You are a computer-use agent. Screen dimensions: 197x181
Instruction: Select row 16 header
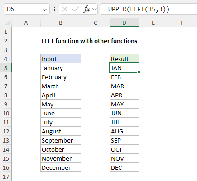pos(6,167)
